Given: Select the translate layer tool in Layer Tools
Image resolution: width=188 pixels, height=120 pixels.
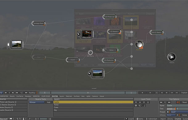Looking at the screenshot, I should [x=136, y=106].
